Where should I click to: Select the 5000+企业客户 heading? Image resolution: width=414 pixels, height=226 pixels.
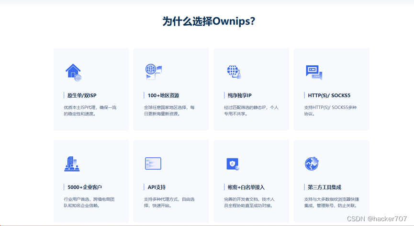[85, 187]
